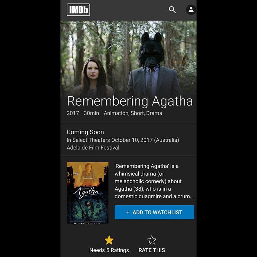This screenshot has height=257, width=257.
Task: Open the Animation genre link
Action: pos(116,113)
